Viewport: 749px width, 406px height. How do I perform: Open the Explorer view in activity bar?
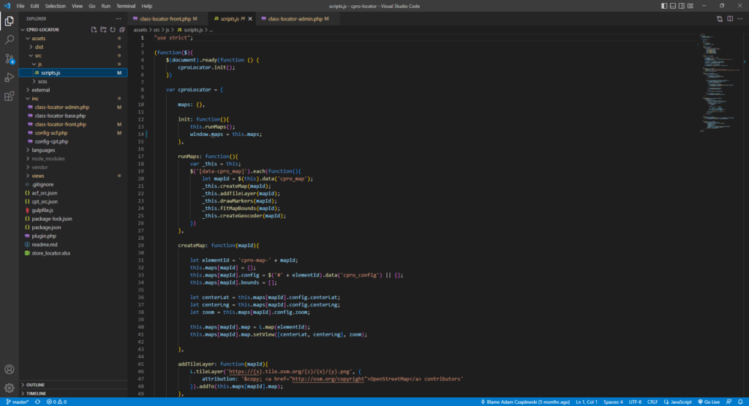click(x=9, y=21)
